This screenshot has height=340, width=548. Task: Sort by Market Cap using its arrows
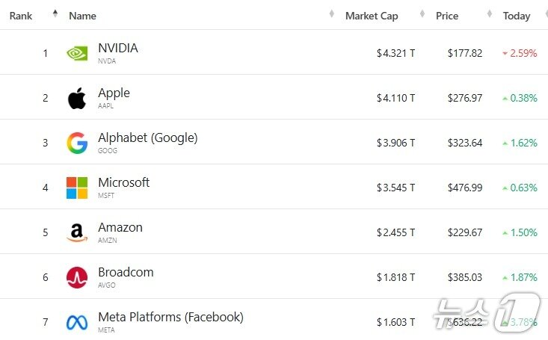[x=424, y=15]
